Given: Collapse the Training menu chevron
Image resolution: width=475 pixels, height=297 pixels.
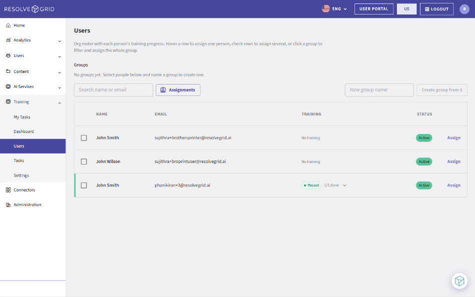Looking at the screenshot, I should tap(60, 103).
